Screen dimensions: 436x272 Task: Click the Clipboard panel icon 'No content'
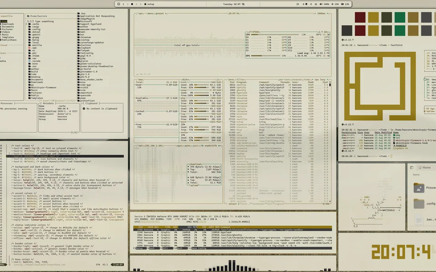(84, 108)
